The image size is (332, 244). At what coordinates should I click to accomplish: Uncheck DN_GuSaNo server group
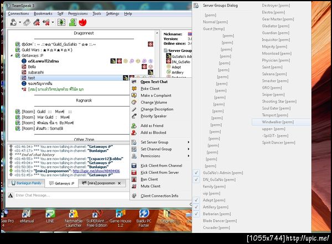click(196, 179)
